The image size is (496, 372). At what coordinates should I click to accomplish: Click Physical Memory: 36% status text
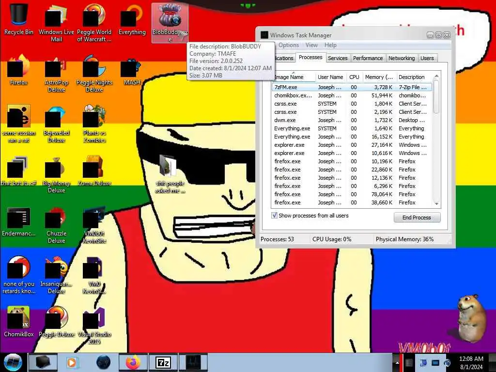pos(404,239)
